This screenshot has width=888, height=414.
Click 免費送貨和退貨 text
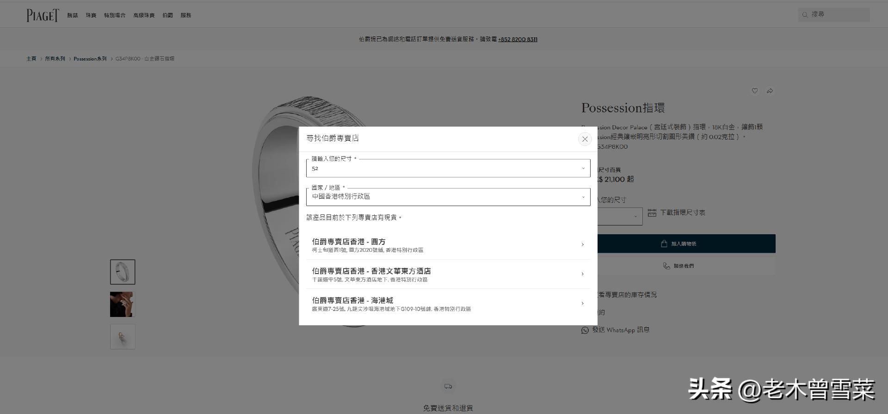[448, 408]
